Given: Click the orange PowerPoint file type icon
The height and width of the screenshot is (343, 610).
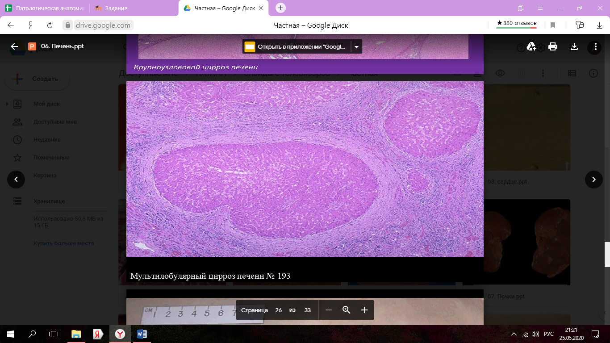Looking at the screenshot, I should click(32, 46).
